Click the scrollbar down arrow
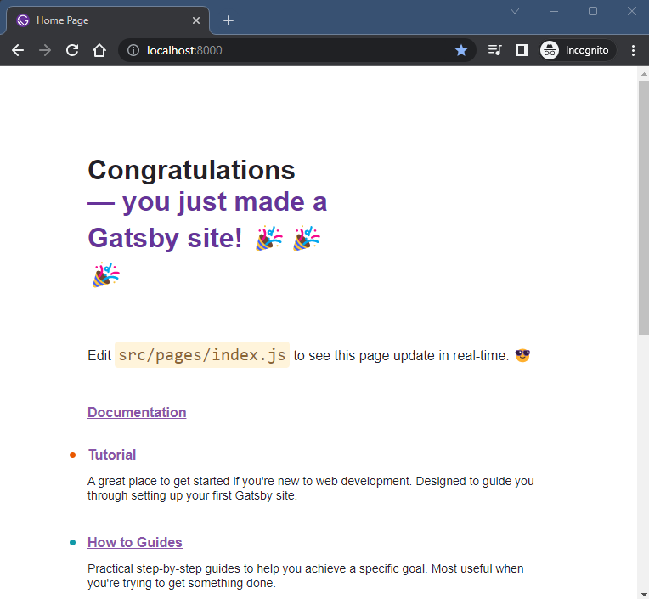This screenshot has width=649, height=599. pyautogui.click(x=644, y=595)
